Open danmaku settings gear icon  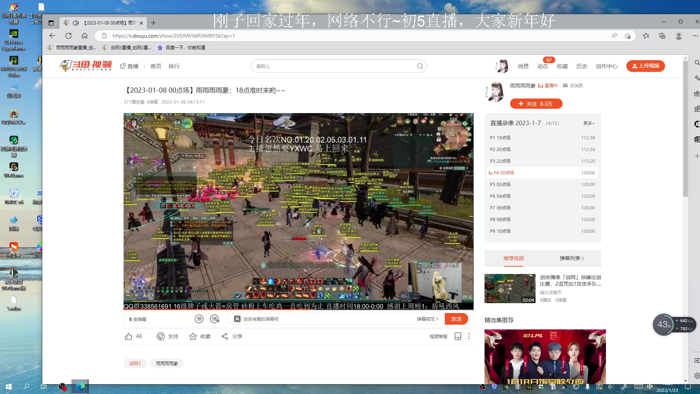tap(215, 319)
